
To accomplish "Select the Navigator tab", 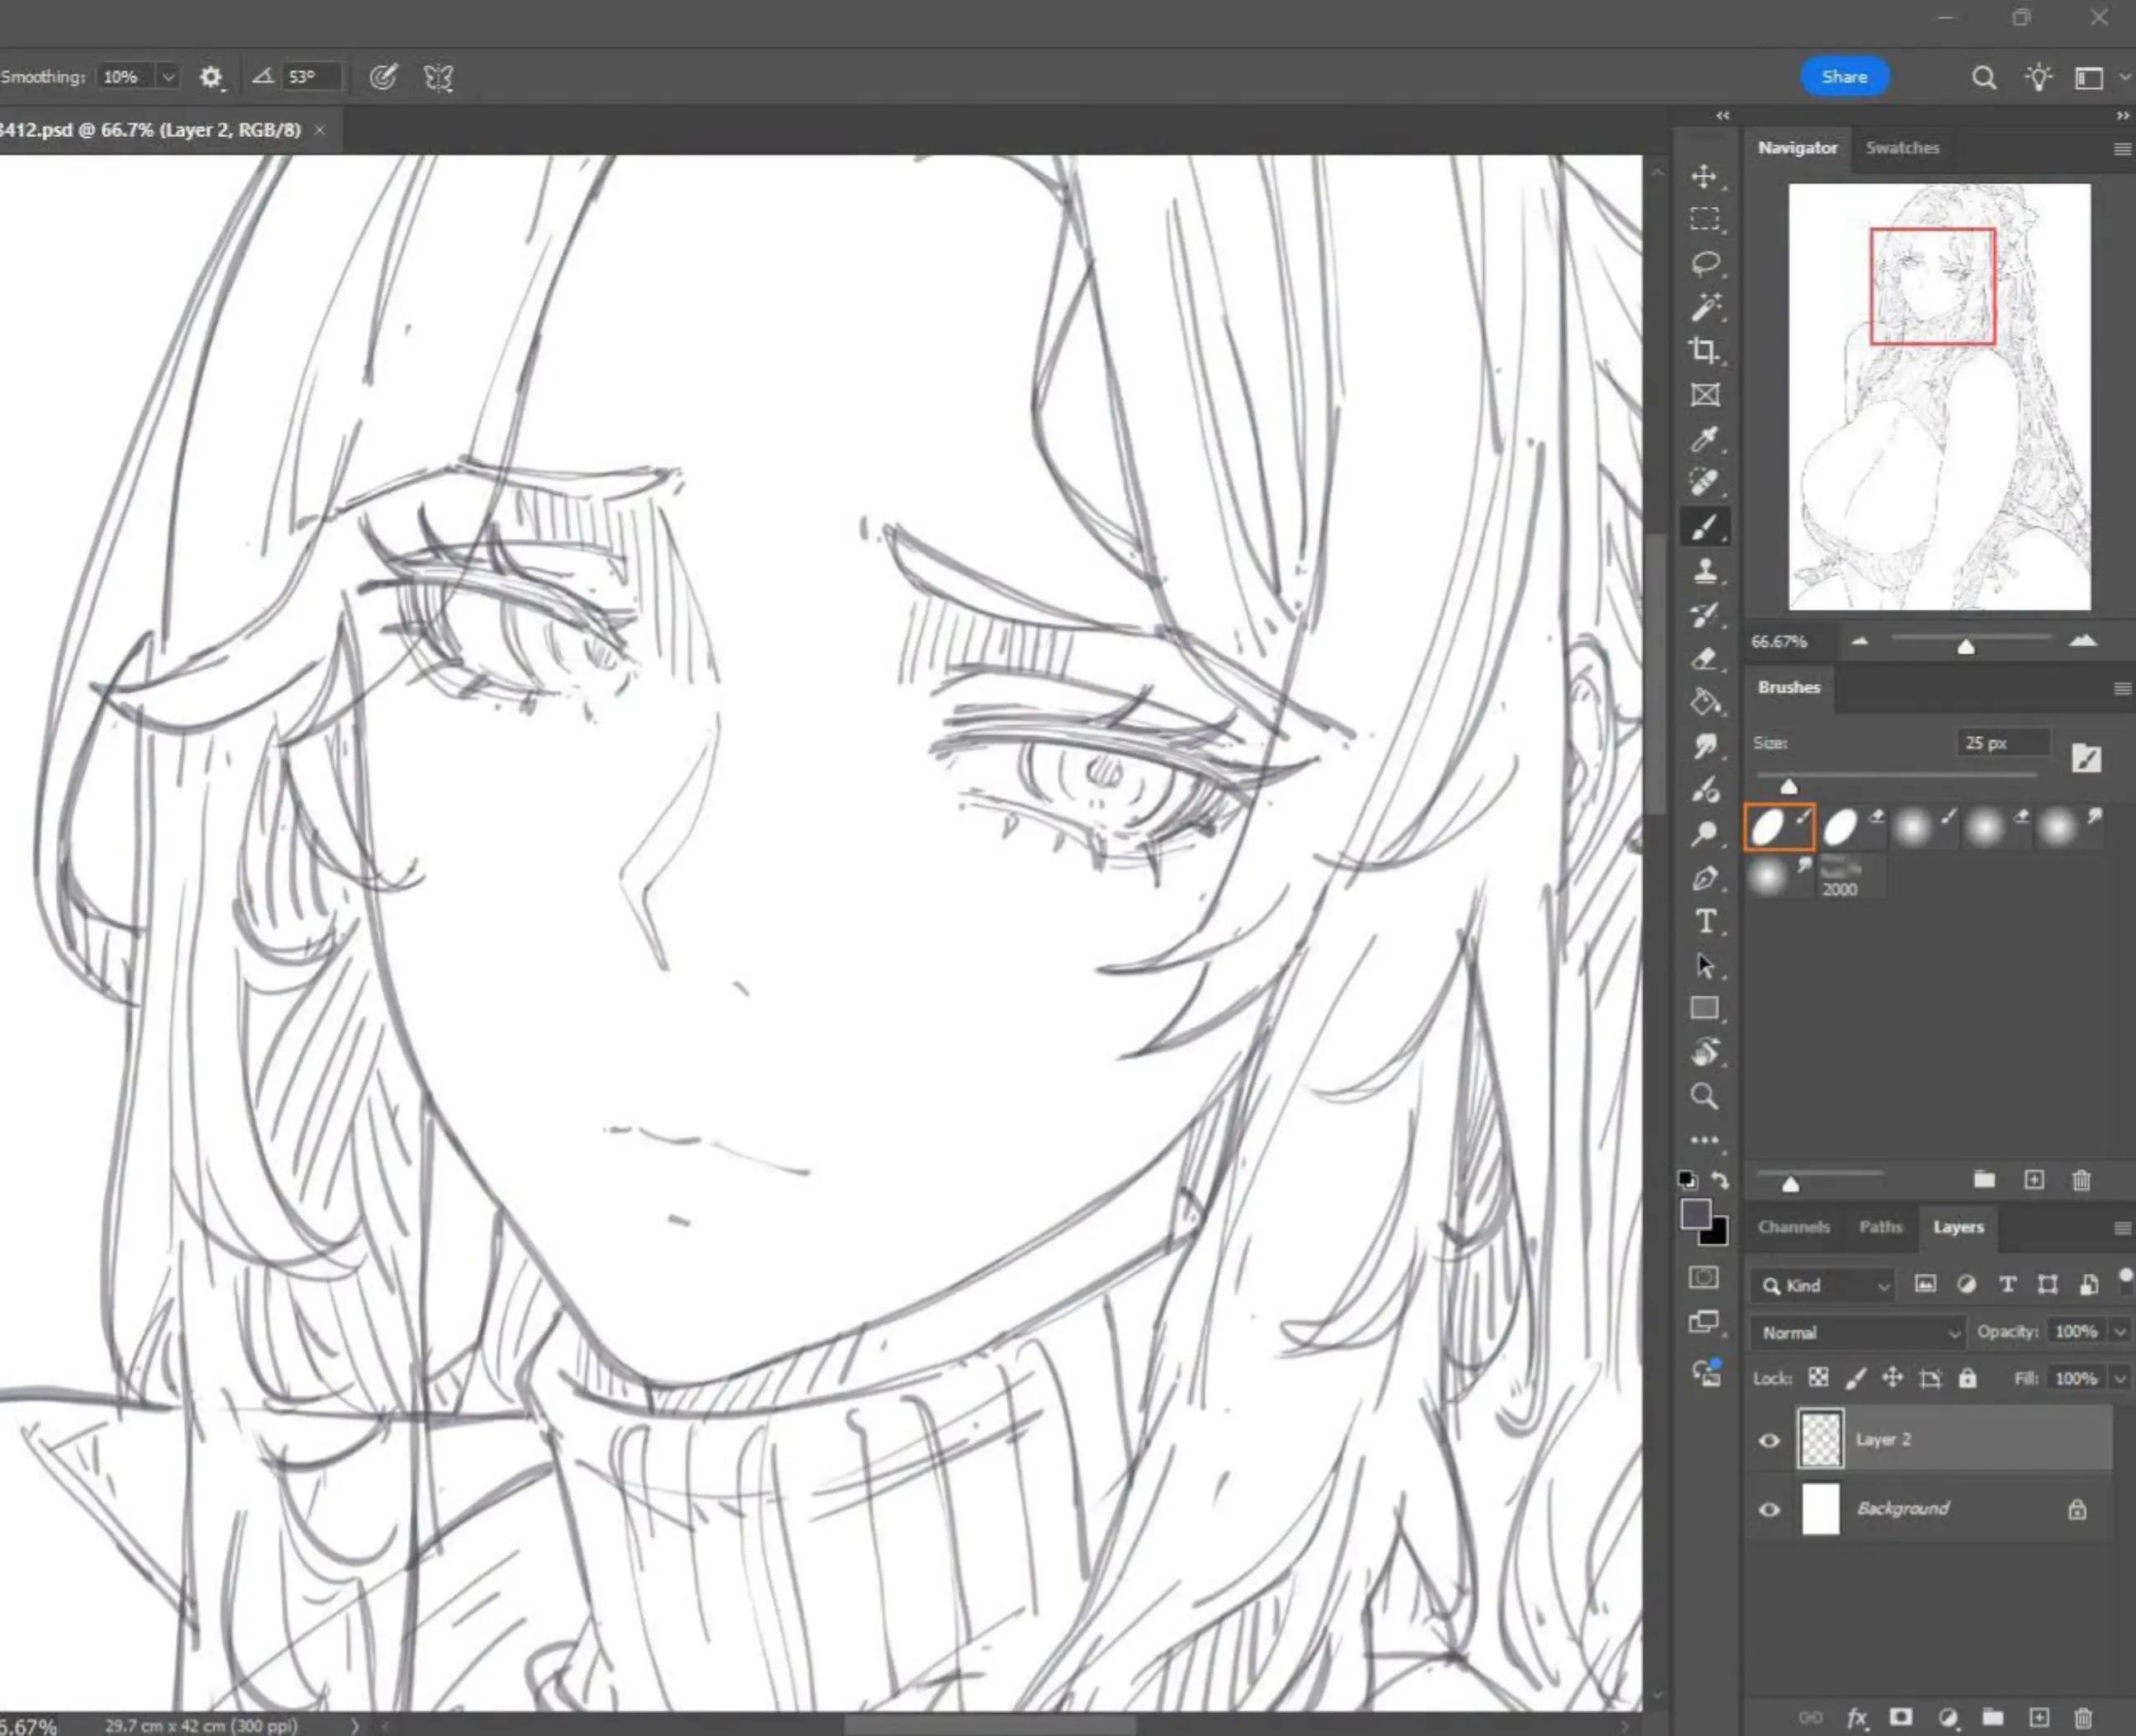I will (1798, 148).
